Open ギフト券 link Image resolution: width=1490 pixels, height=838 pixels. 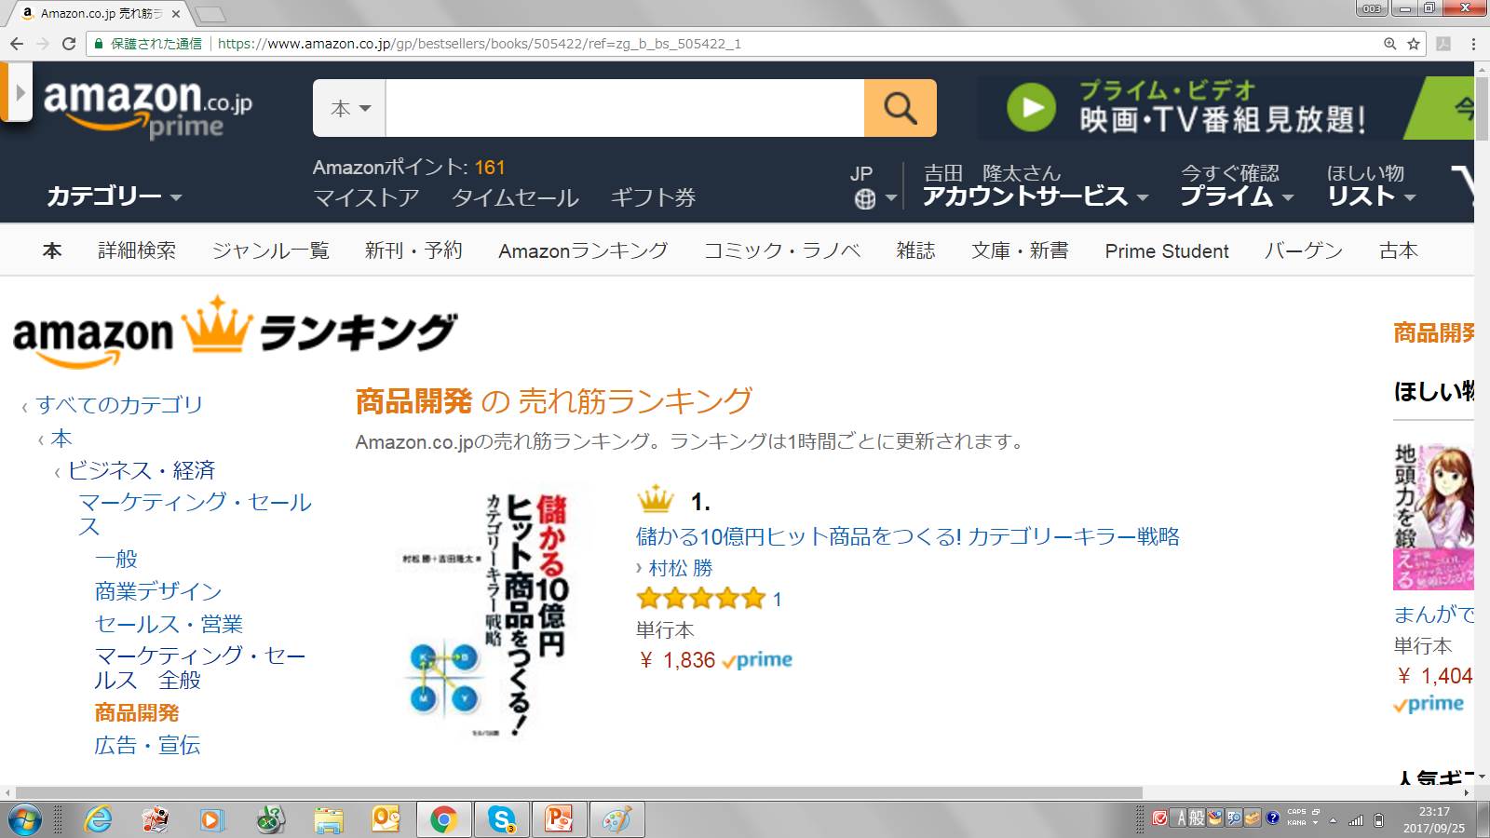click(x=653, y=197)
